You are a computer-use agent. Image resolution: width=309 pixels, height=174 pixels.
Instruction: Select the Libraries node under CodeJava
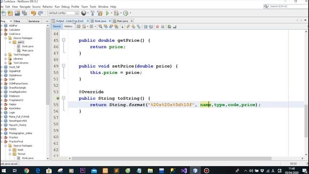click(18, 59)
